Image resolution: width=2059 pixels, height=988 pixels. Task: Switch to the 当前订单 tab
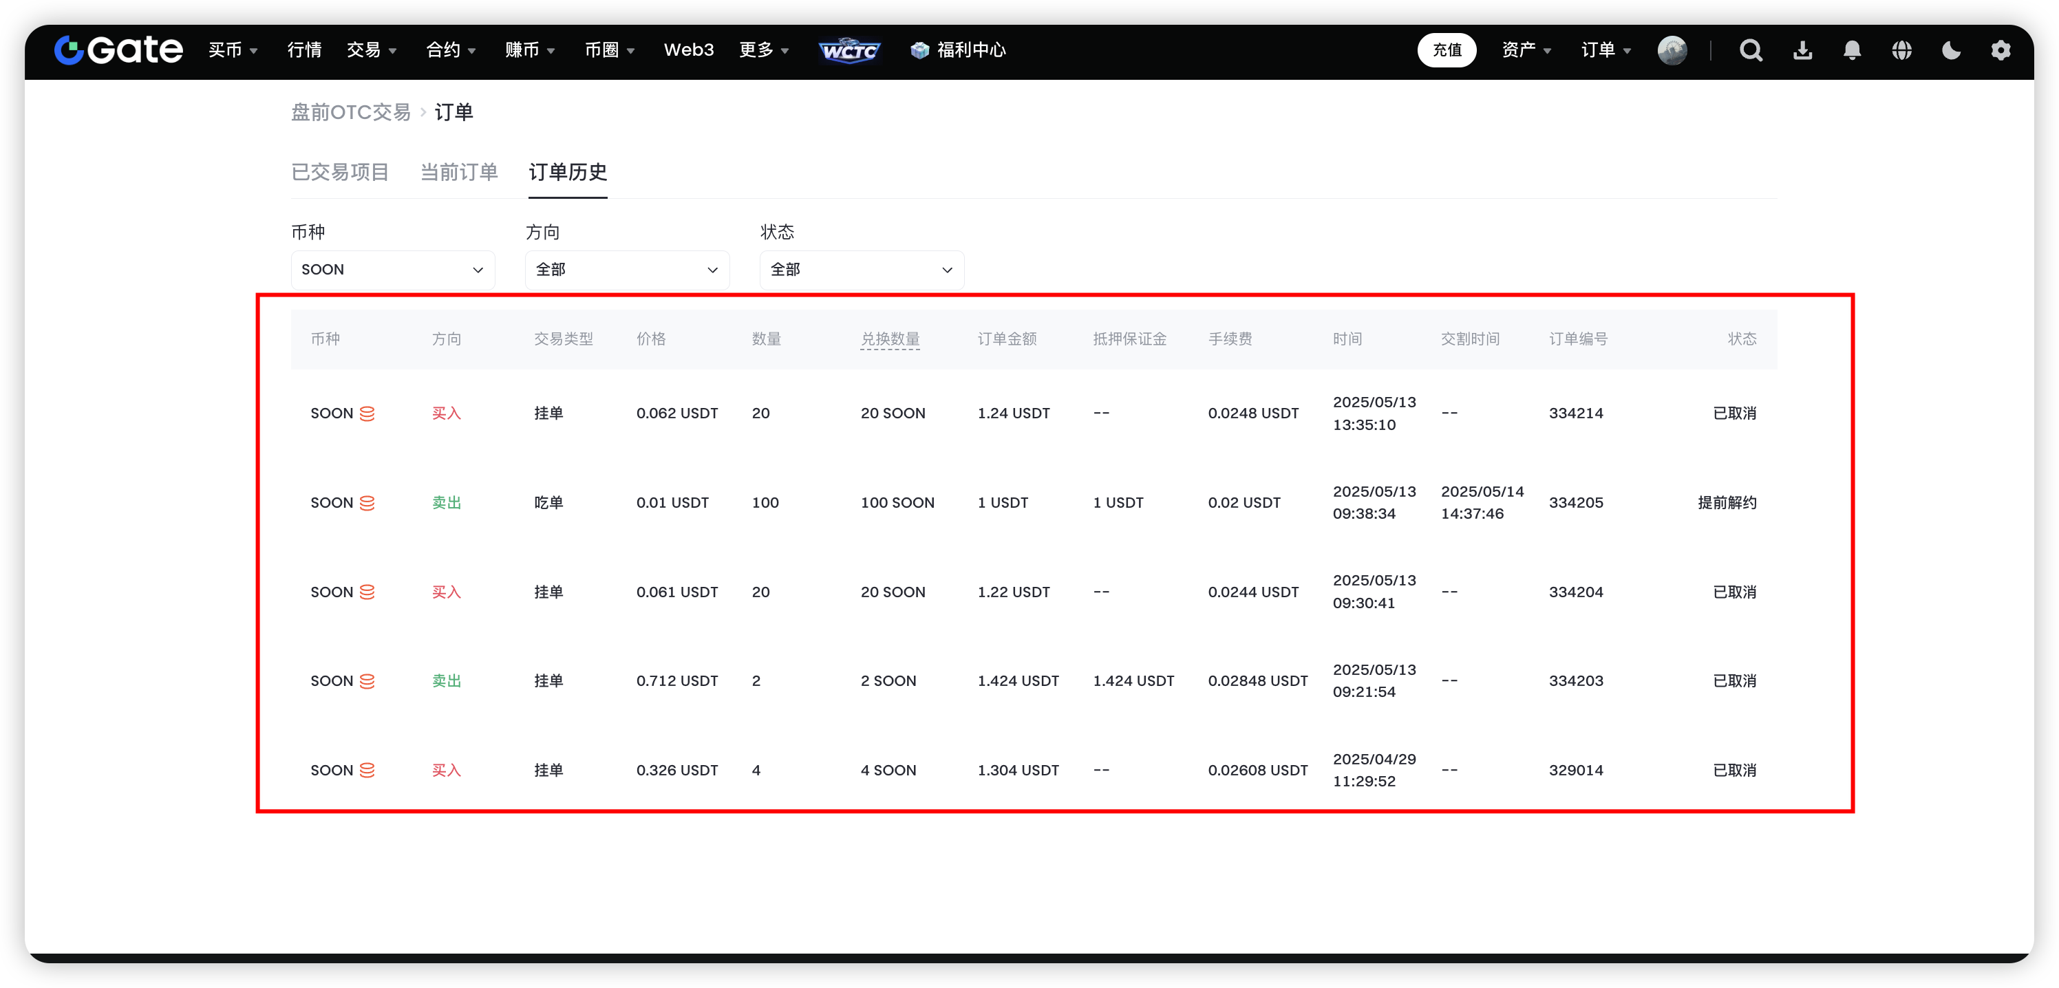click(x=459, y=172)
